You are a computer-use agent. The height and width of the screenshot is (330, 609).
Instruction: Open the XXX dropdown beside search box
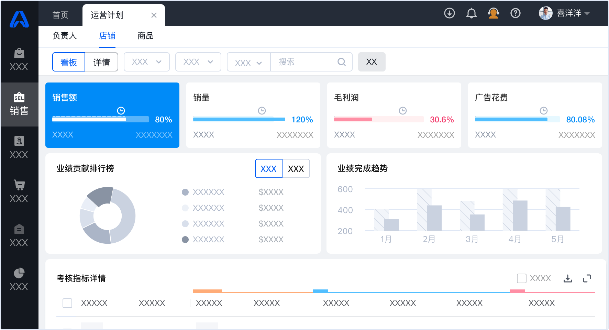point(249,63)
